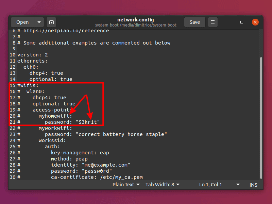Click the Open button in the header

pos(22,22)
